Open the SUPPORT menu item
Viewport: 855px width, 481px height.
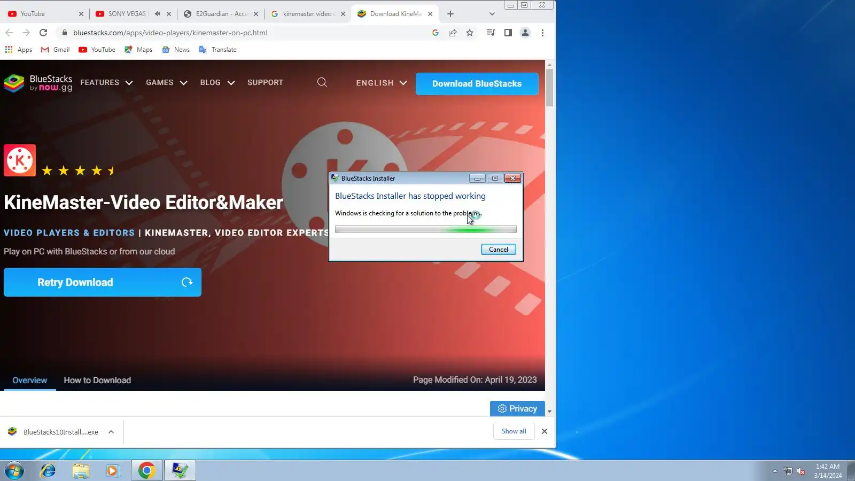[x=265, y=83]
